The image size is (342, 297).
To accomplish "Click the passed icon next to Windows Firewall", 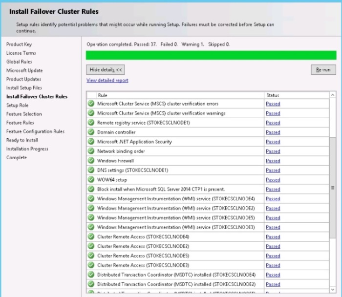I will [x=91, y=161].
